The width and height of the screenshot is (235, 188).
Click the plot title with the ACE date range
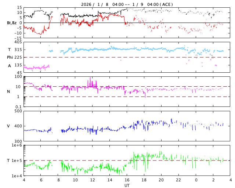(x=127, y=4)
